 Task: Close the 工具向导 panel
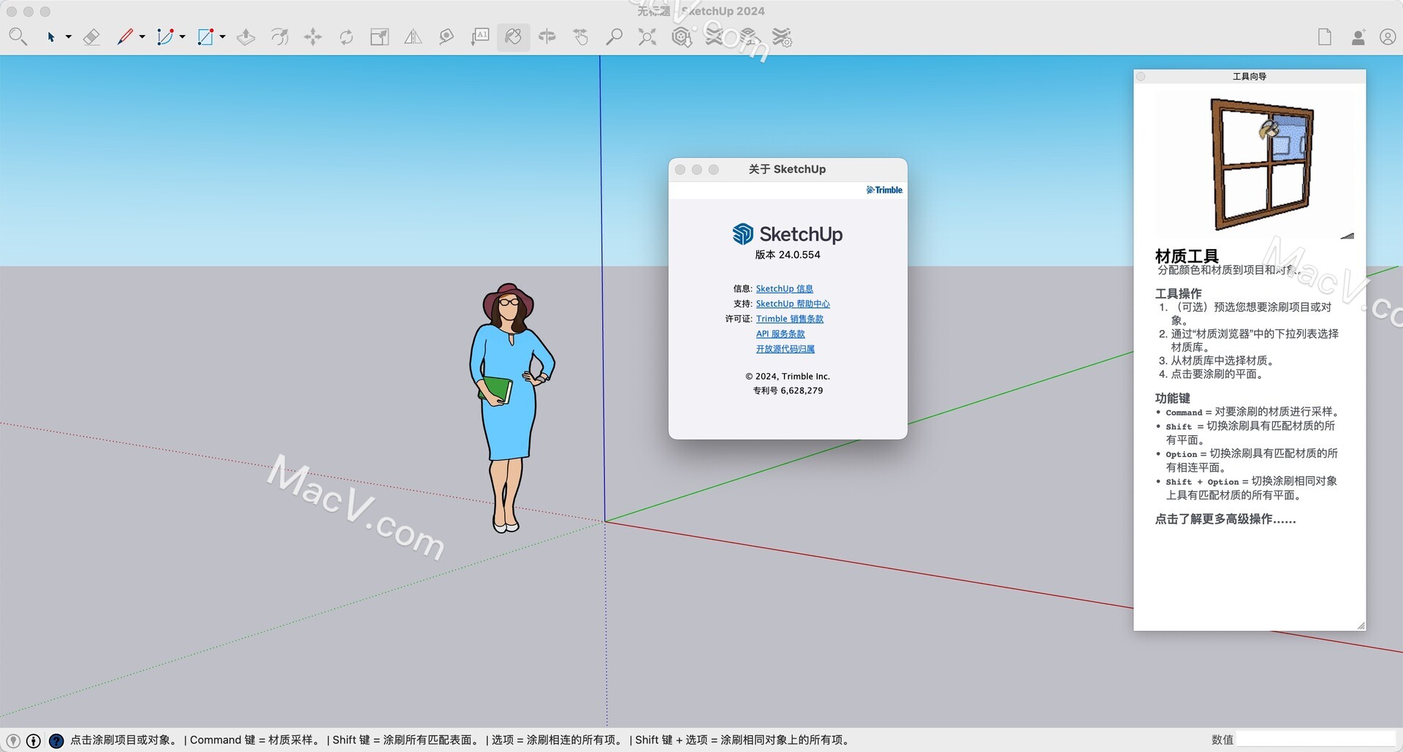tap(1141, 77)
